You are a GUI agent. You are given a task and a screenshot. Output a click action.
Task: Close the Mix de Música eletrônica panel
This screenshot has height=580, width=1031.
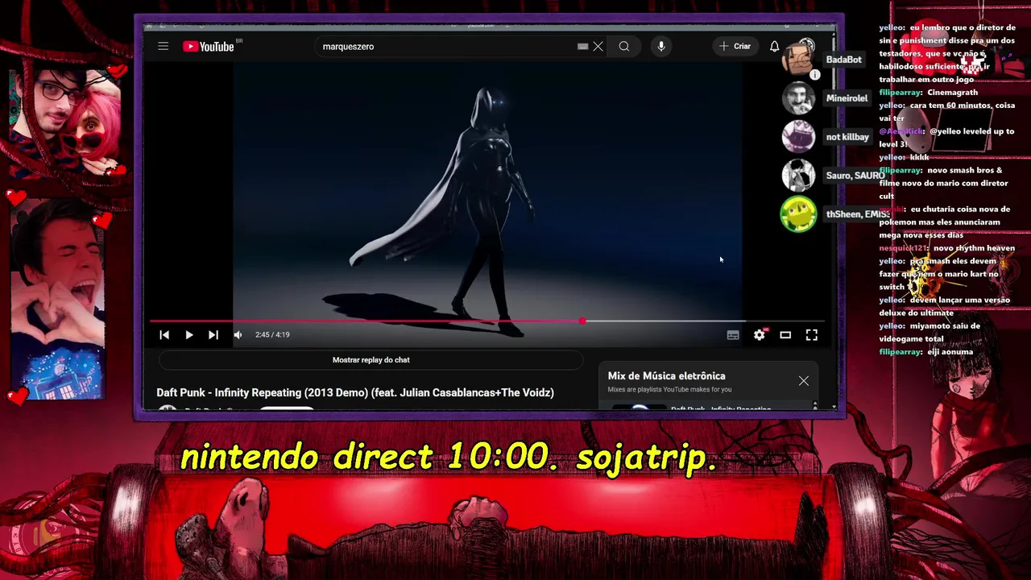click(x=803, y=381)
